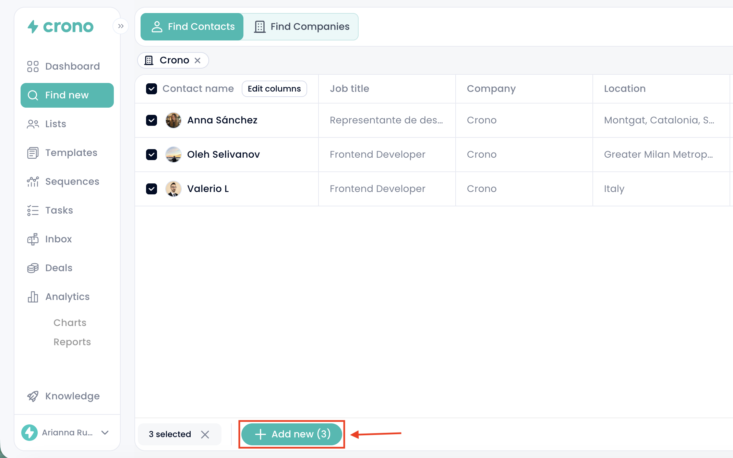The image size is (733, 458).
Task: Navigate to Templates
Action: (67, 153)
